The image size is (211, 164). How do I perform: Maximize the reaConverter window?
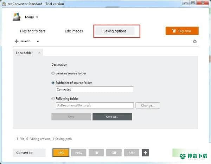pos(193,3)
